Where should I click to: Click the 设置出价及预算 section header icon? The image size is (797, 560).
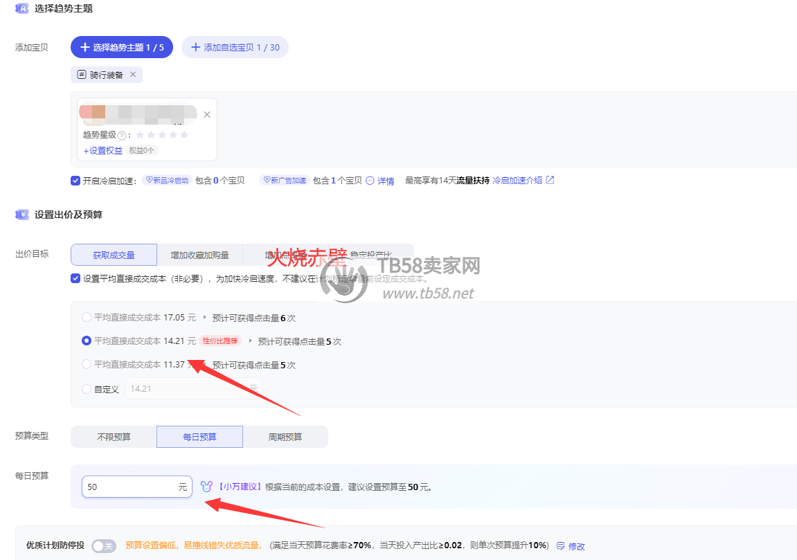(22, 215)
